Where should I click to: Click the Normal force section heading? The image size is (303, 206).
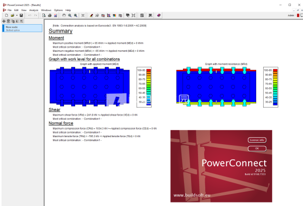pyautogui.click(x=61, y=123)
